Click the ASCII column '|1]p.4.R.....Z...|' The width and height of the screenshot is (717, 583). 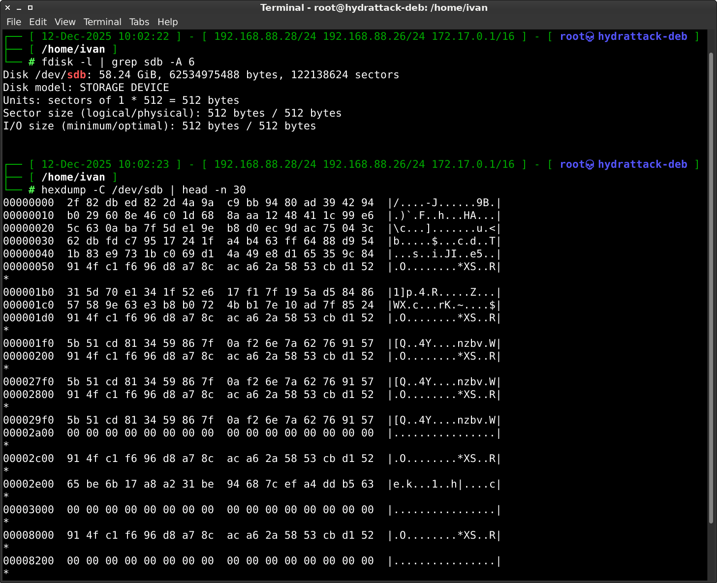pos(444,292)
